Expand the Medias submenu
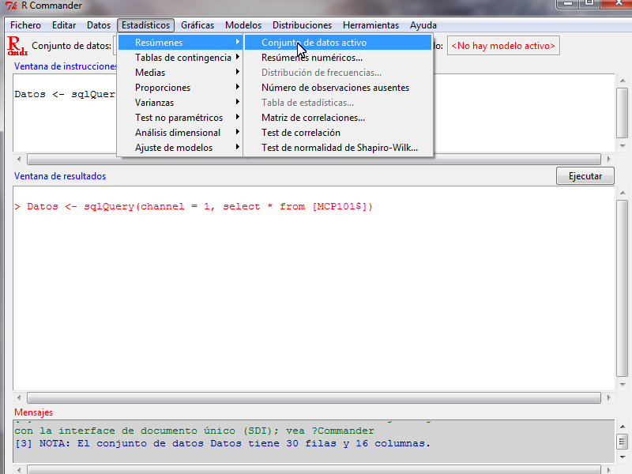Screen dimensions: 632x474 pyautogui.click(x=181, y=73)
